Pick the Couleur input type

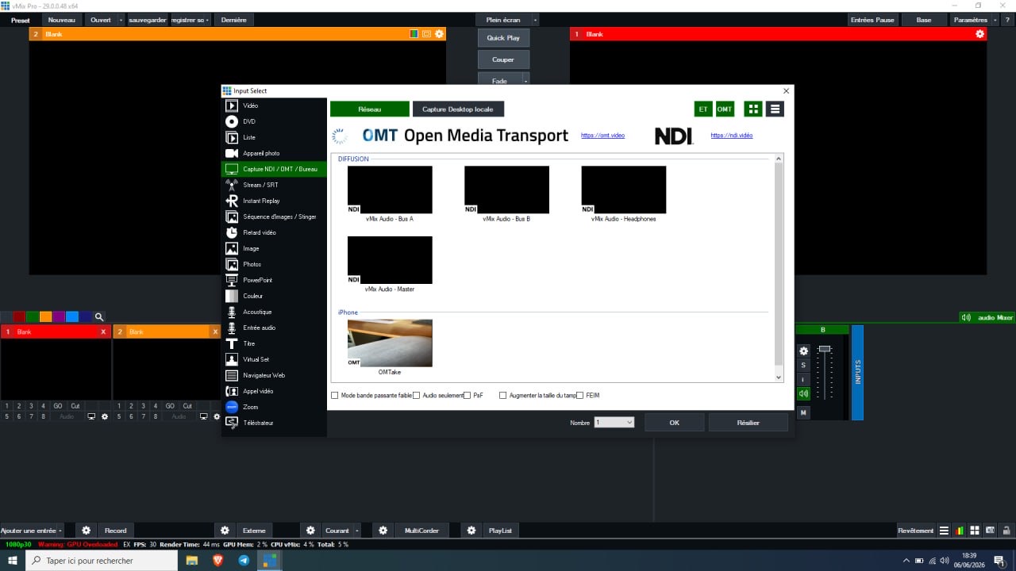point(274,296)
